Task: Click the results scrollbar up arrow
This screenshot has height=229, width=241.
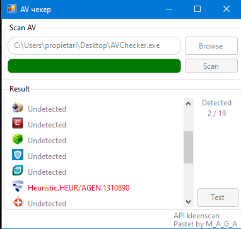Action: tap(188, 103)
